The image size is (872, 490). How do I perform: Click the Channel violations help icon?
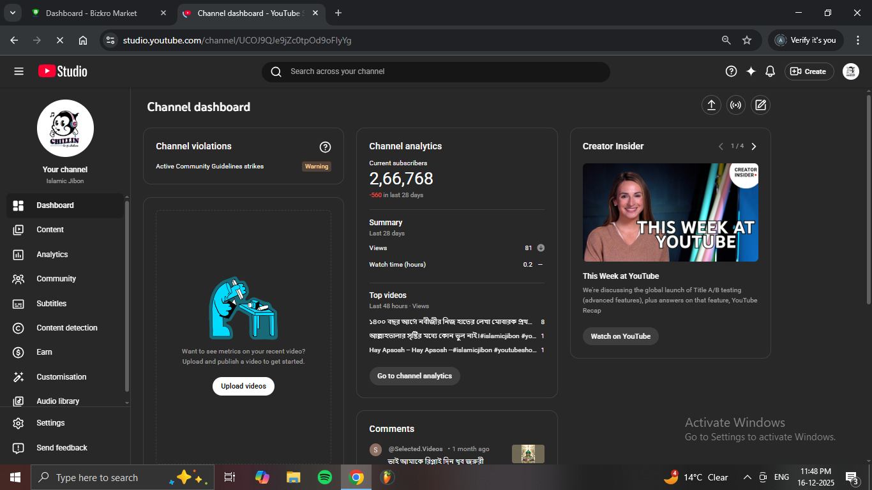(x=325, y=147)
